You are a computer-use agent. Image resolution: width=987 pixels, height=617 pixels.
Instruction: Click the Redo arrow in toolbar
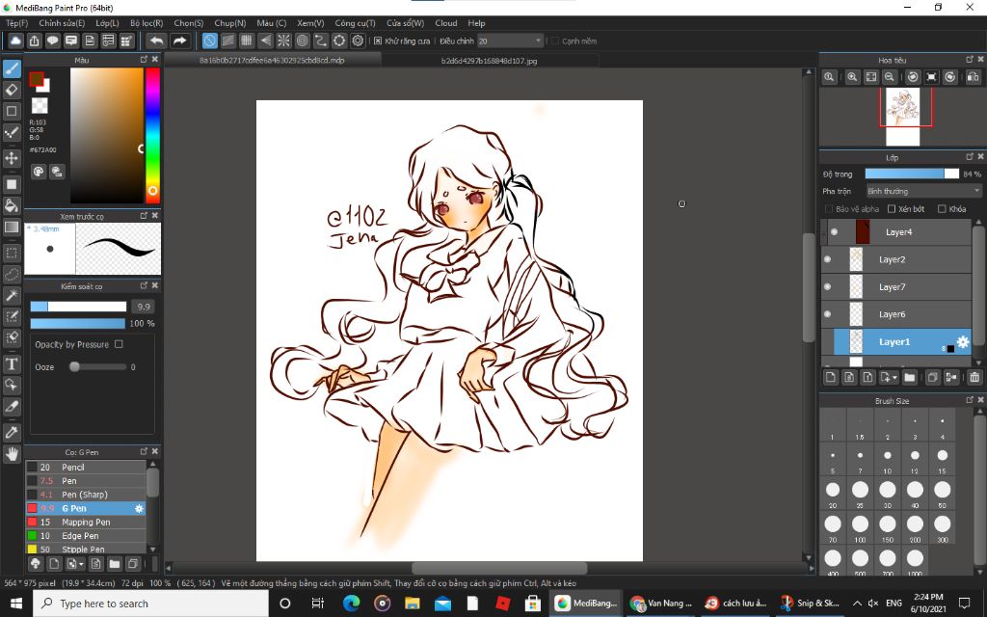[179, 40]
